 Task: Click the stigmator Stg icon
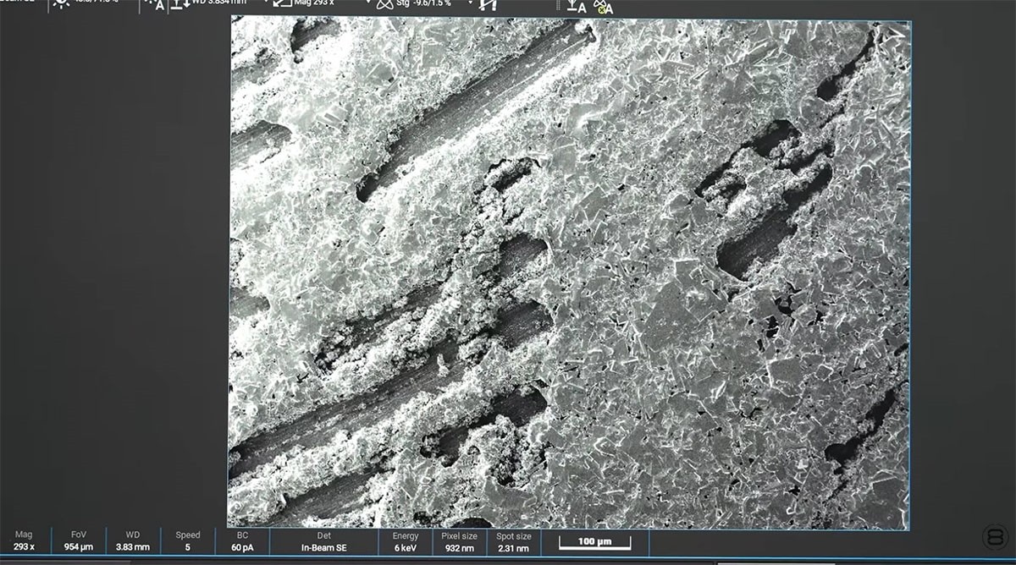385,4
